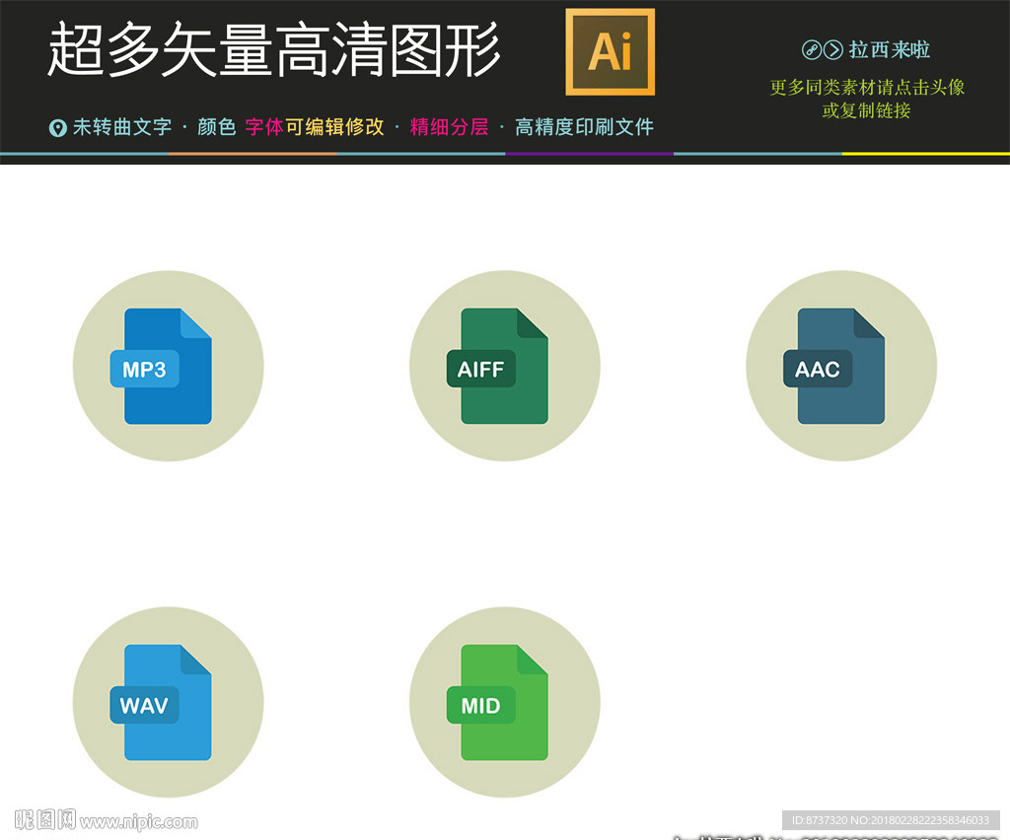Click the Adobe Illustrator Ai logo
Image resolution: width=1010 pixels, height=840 pixels.
[610, 51]
